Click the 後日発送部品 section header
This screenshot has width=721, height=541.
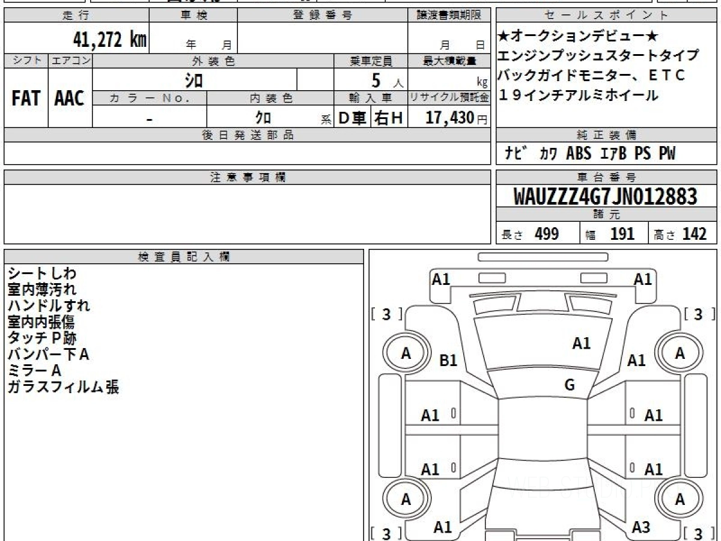pos(247,135)
